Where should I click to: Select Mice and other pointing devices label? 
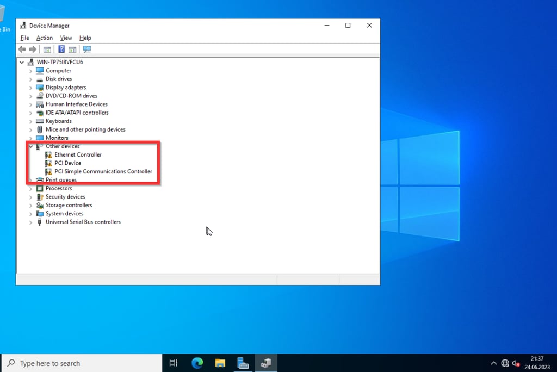tap(85, 129)
